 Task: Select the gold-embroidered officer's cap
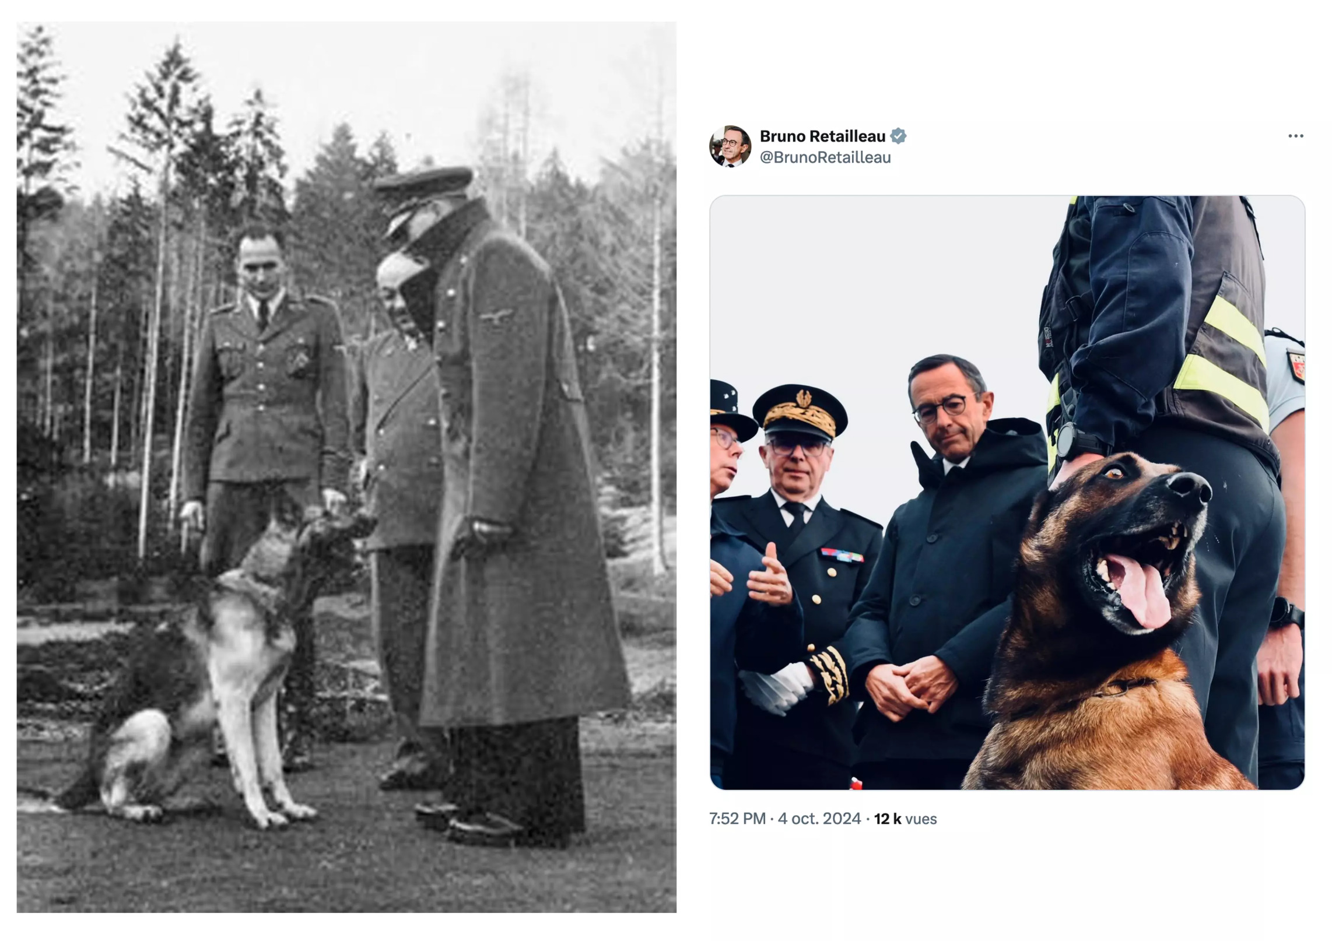tap(800, 411)
